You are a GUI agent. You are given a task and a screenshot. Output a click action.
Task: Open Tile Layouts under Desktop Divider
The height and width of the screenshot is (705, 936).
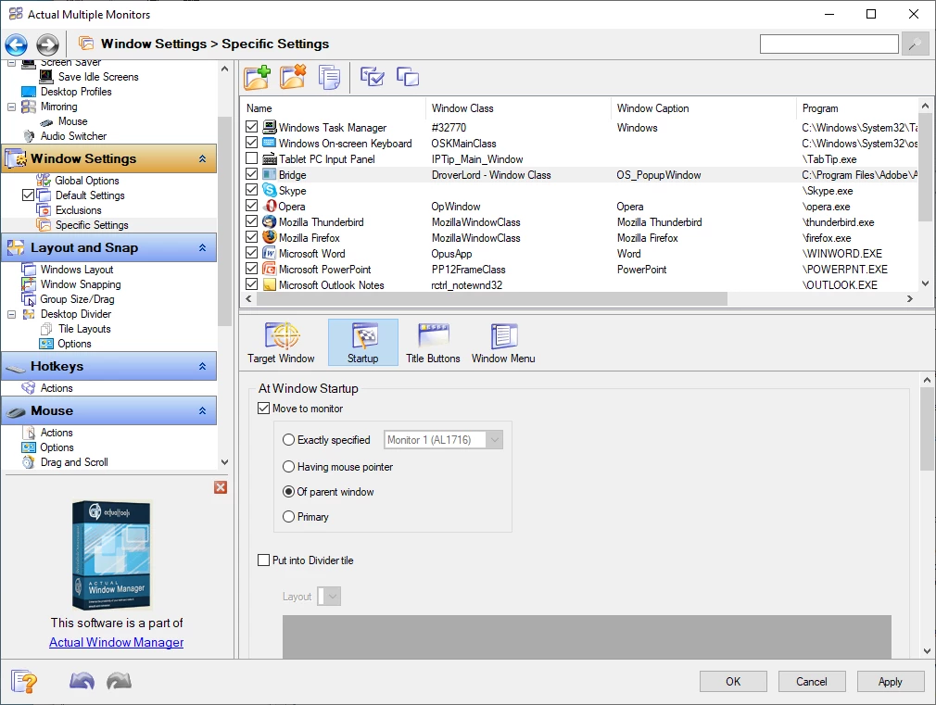(x=84, y=329)
